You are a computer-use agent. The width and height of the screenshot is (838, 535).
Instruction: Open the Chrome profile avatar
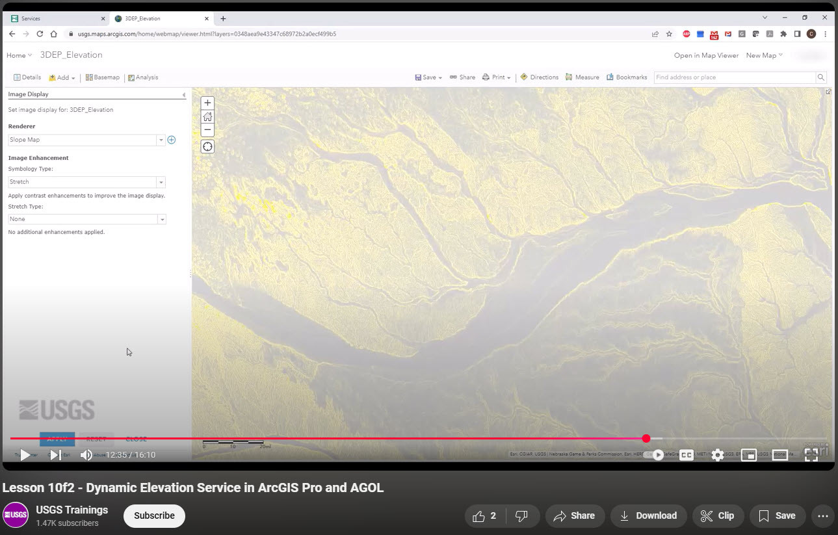[x=811, y=34]
